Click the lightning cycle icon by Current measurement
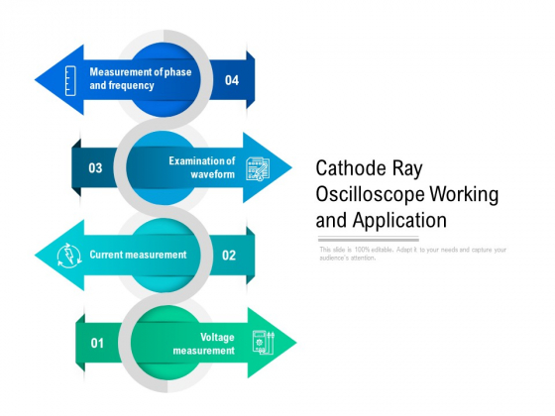Screen dimensions: 555x416 tap(69, 256)
